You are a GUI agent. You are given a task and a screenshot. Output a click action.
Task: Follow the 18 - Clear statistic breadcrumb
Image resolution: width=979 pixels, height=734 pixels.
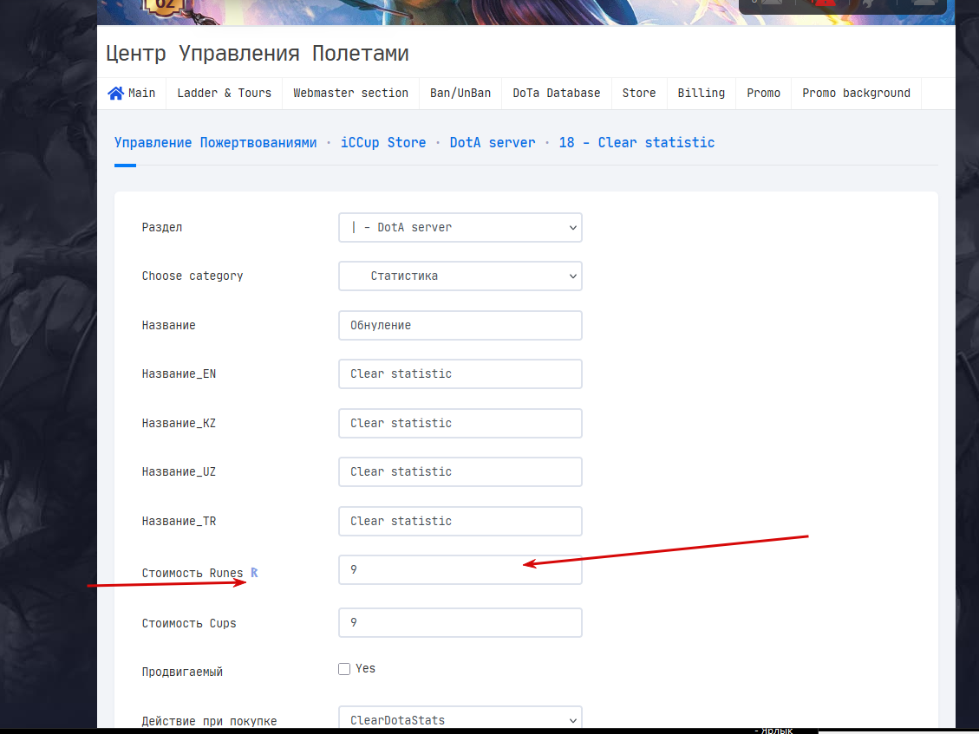[636, 142]
